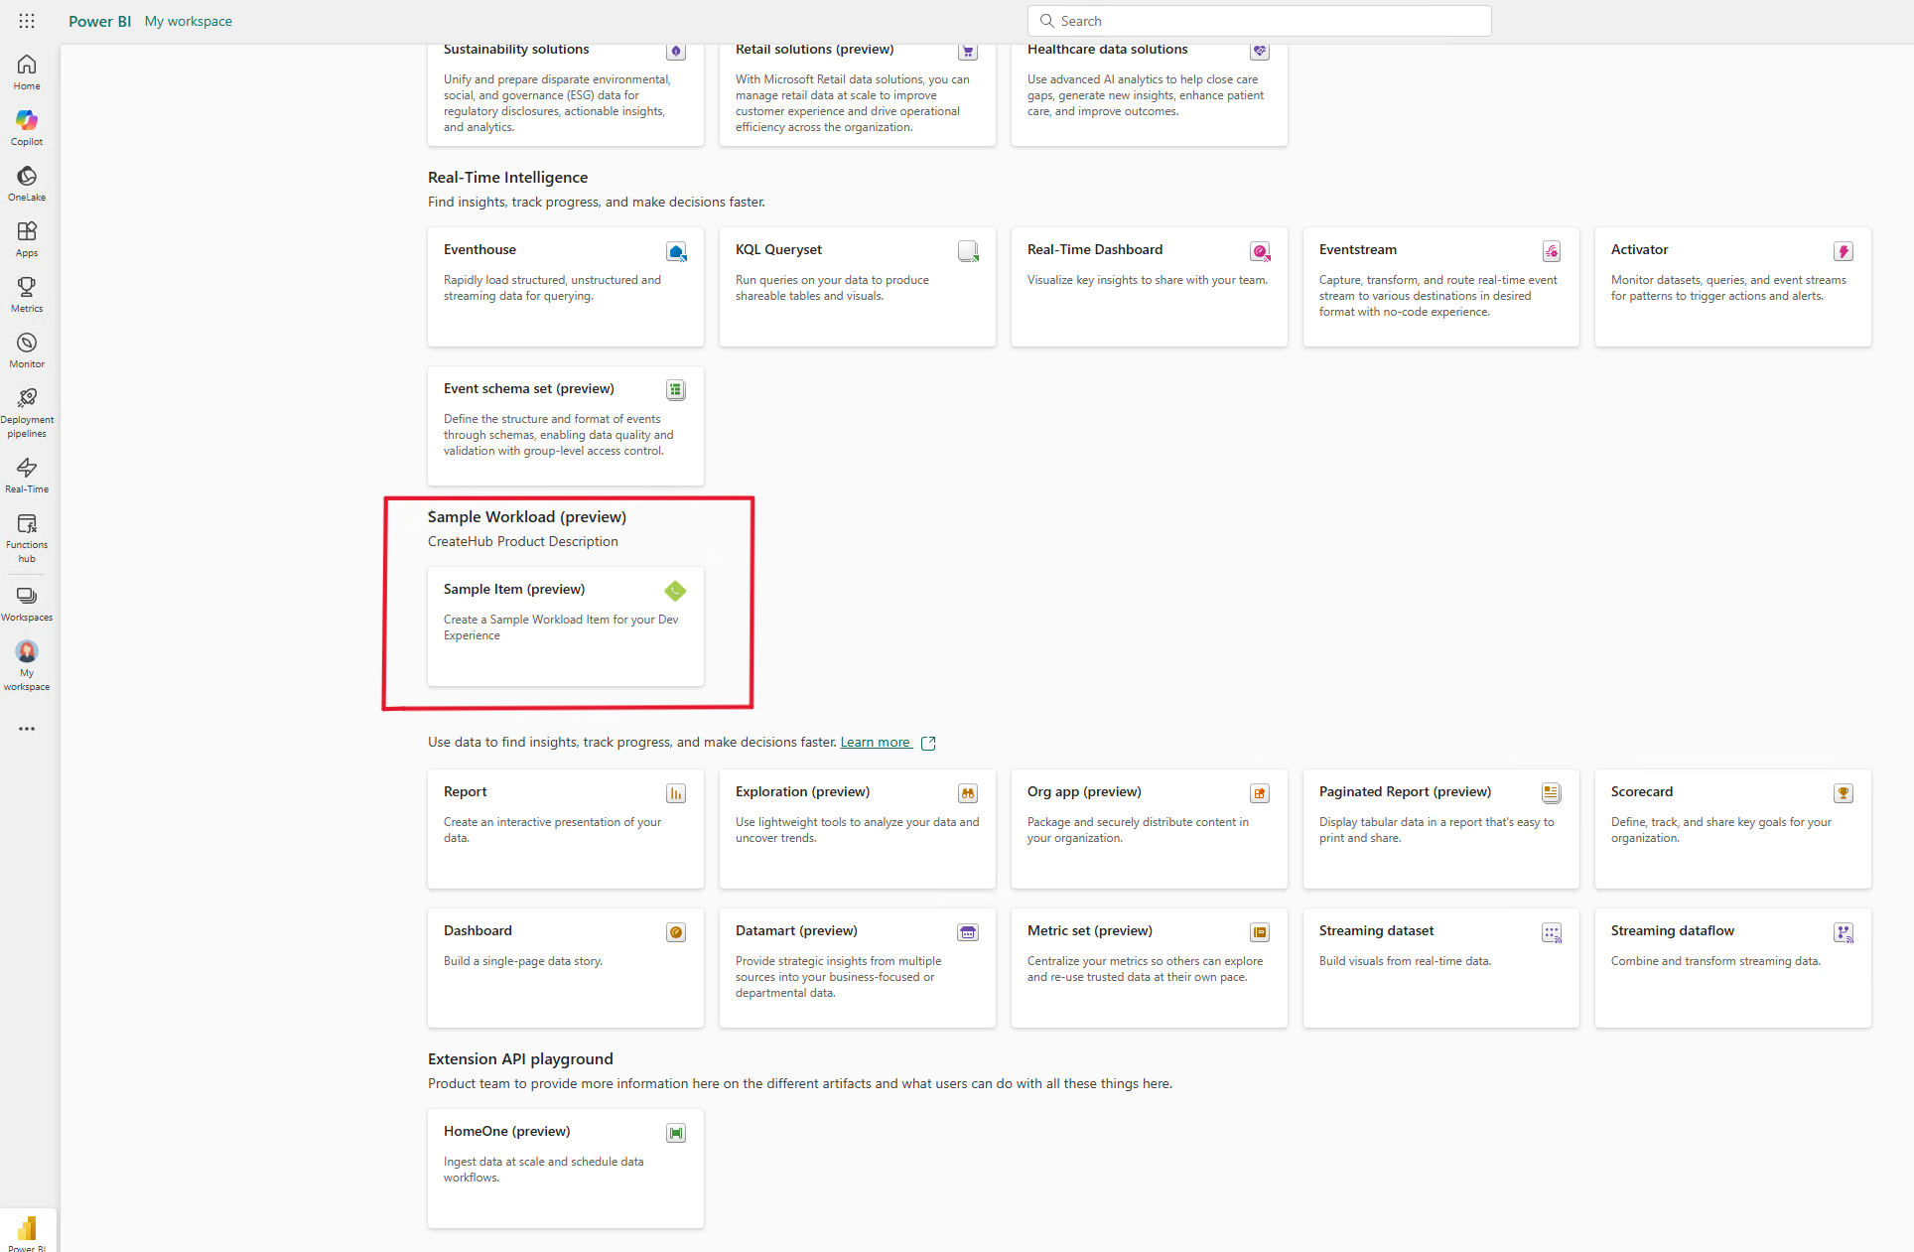Click My workspace label at top
Screen dimensions: 1914x1252
click(x=188, y=21)
